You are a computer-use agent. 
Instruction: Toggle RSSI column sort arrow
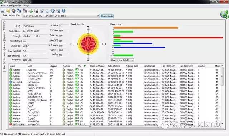coord(84,66)
